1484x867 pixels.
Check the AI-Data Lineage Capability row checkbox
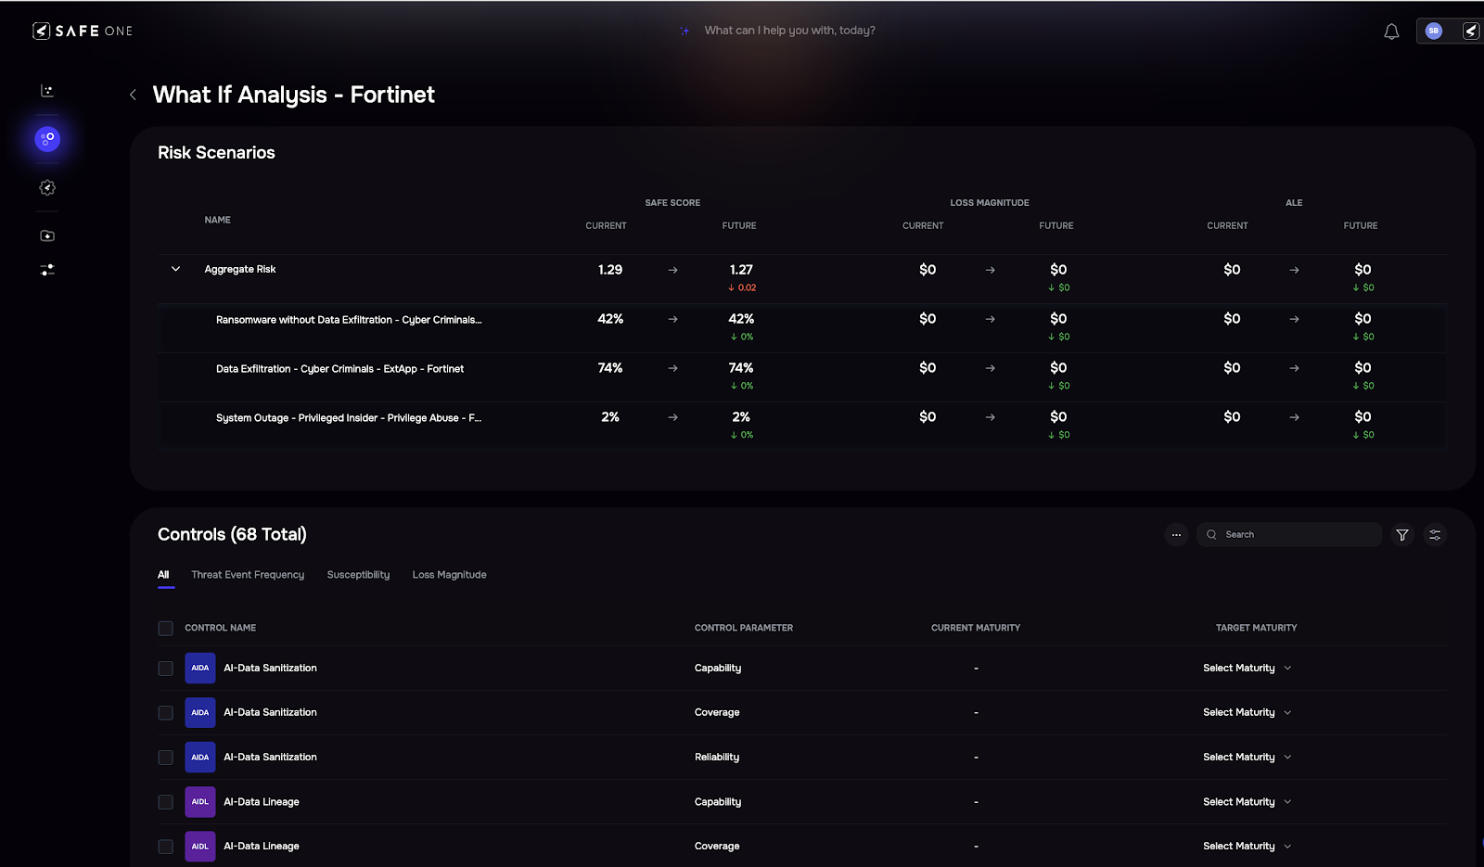[165, 802]
